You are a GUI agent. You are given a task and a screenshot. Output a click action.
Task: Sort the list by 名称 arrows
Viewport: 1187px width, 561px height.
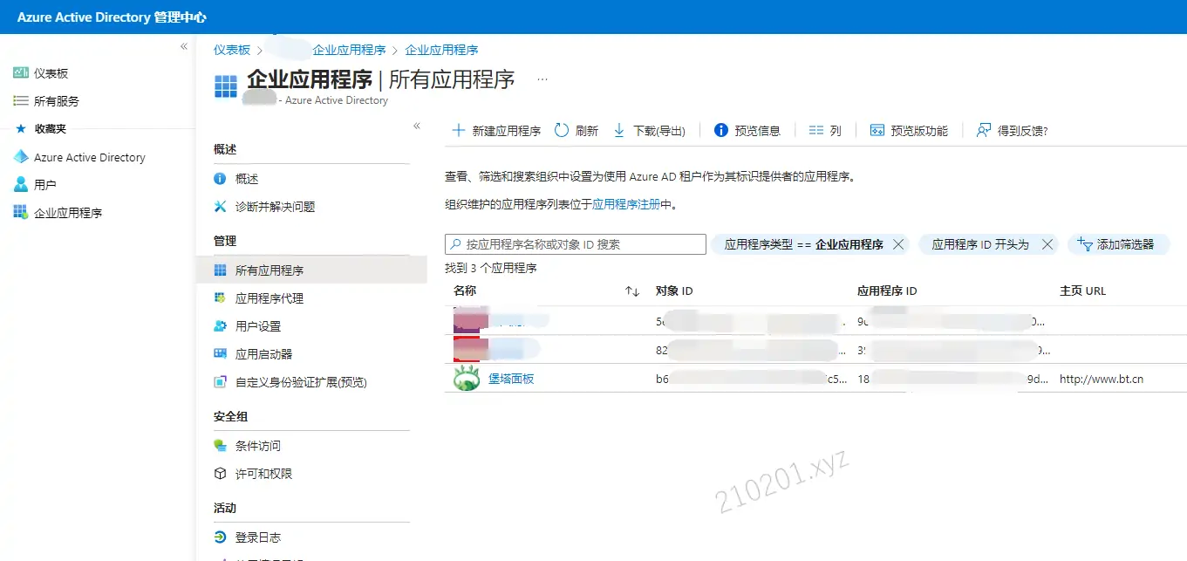click(x=633, y=291)
